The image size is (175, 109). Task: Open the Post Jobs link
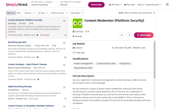click(x=129, y=5)
